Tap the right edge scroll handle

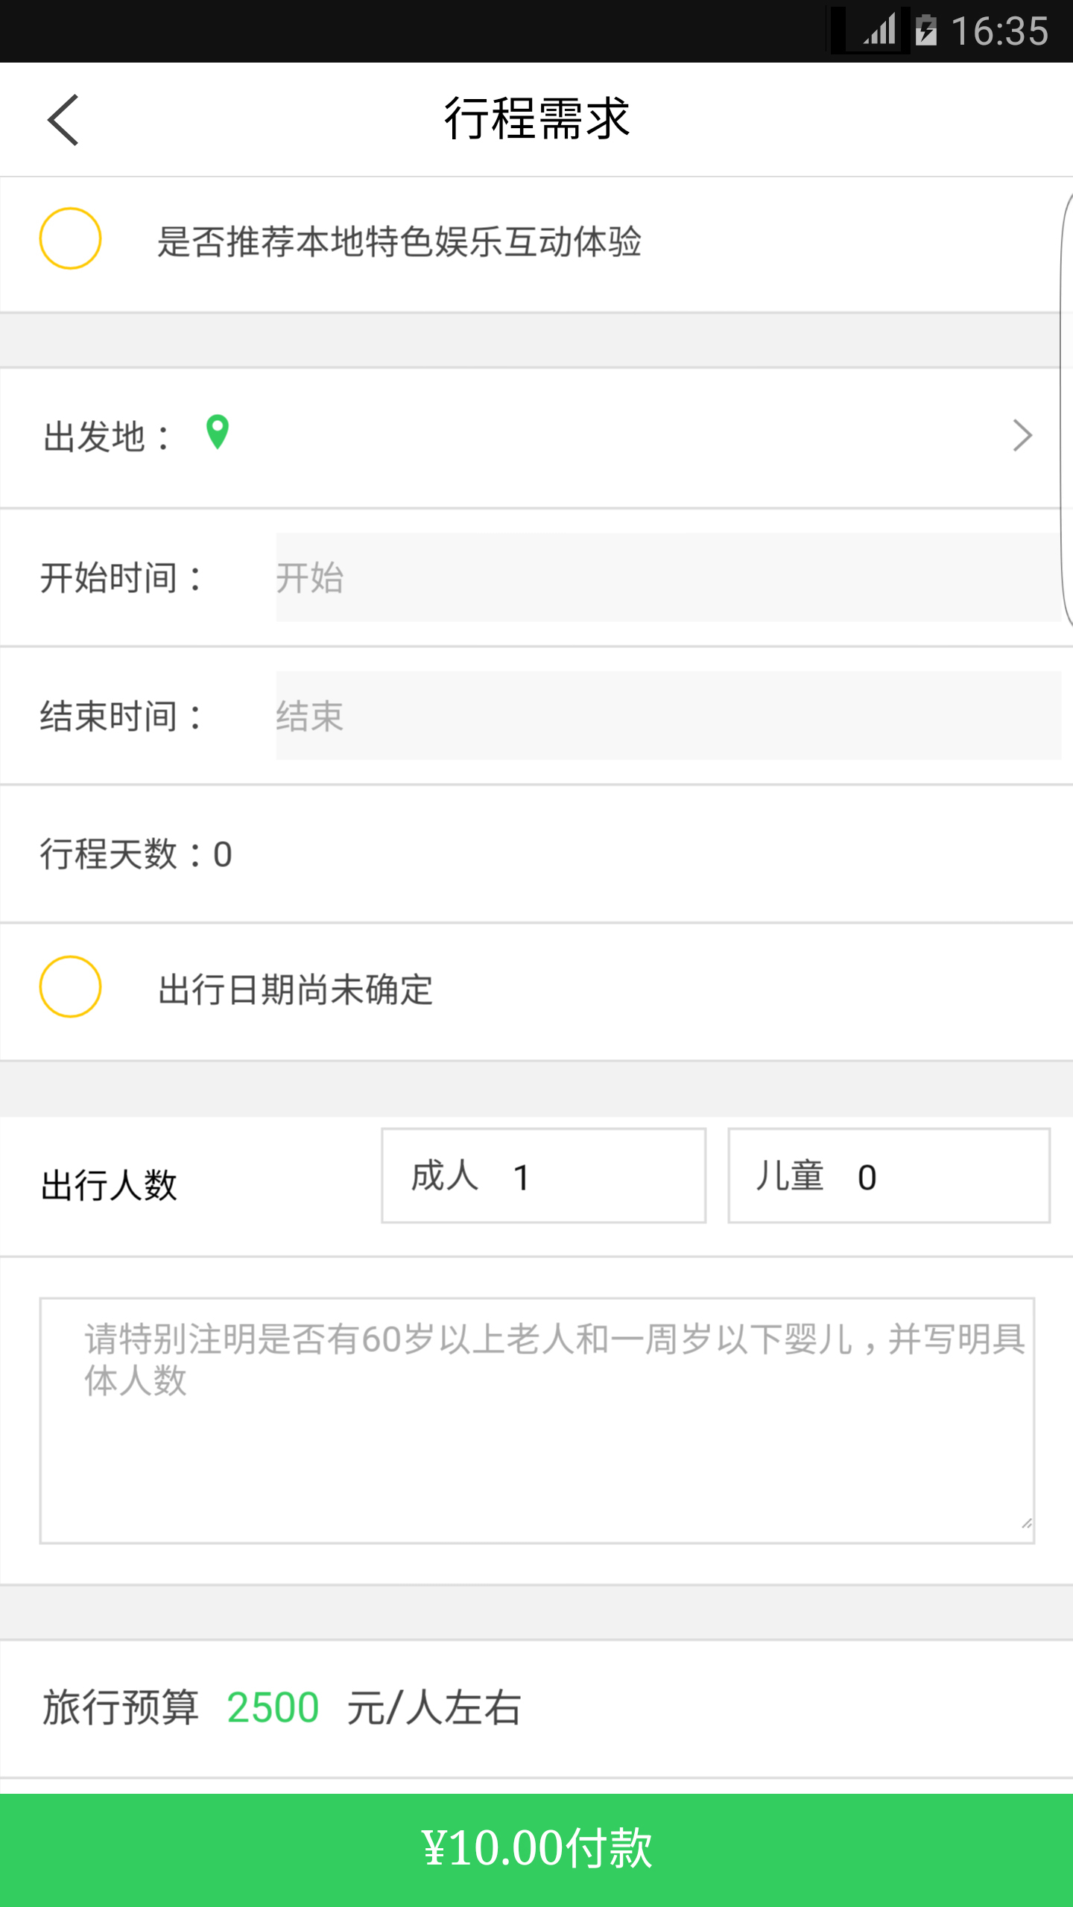pos(1066,410)
